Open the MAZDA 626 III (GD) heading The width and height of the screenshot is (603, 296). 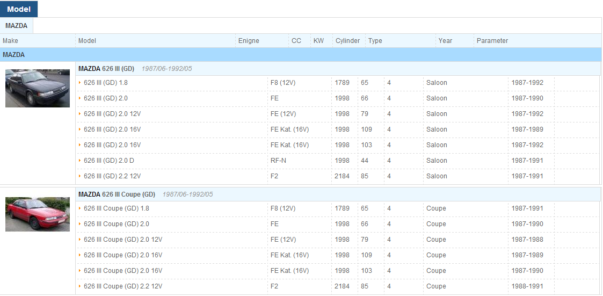[106, 69]
